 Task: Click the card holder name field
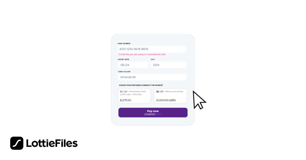click(x=152, y=77)
